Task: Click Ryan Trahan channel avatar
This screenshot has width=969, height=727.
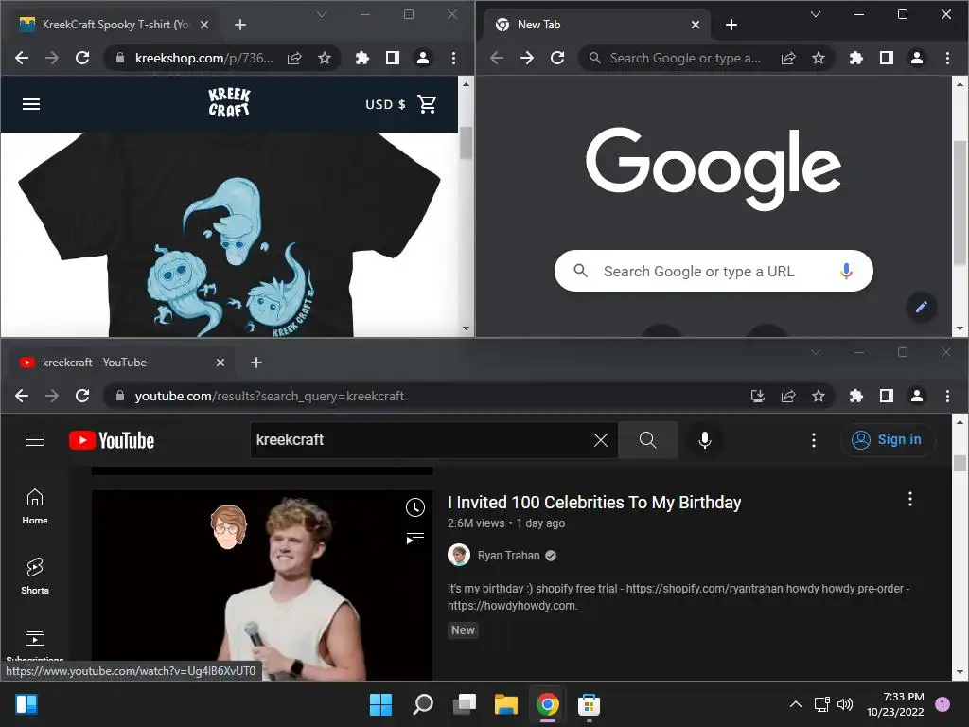Action: point(459,555)
